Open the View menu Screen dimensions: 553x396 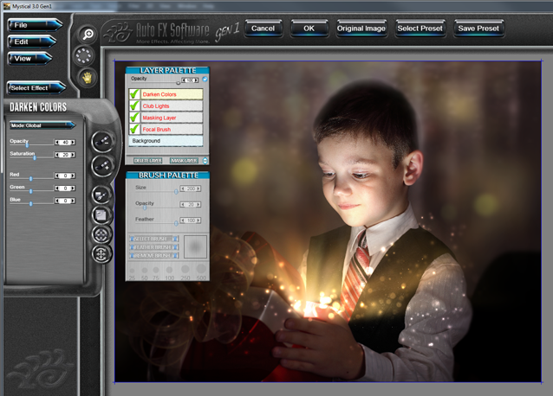tap(30, 59)
